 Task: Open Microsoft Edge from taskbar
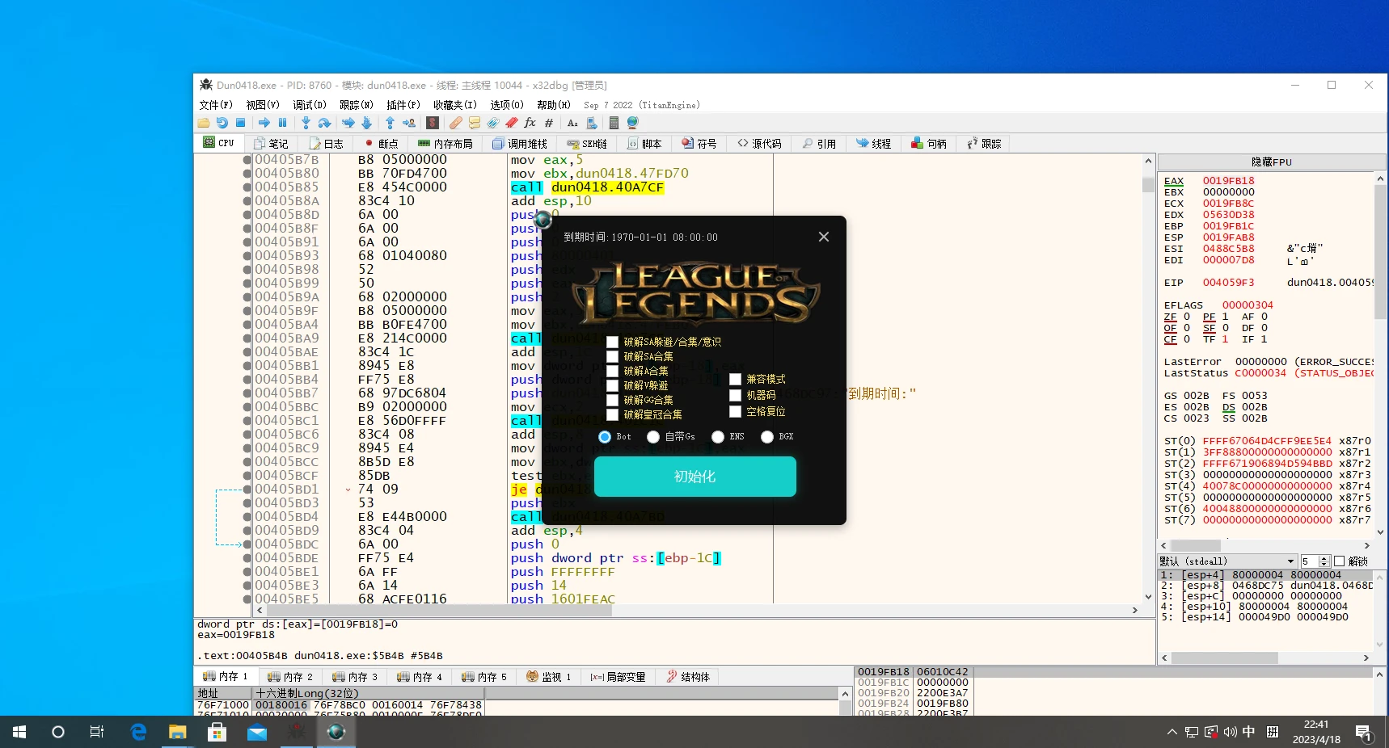[138, 732]
